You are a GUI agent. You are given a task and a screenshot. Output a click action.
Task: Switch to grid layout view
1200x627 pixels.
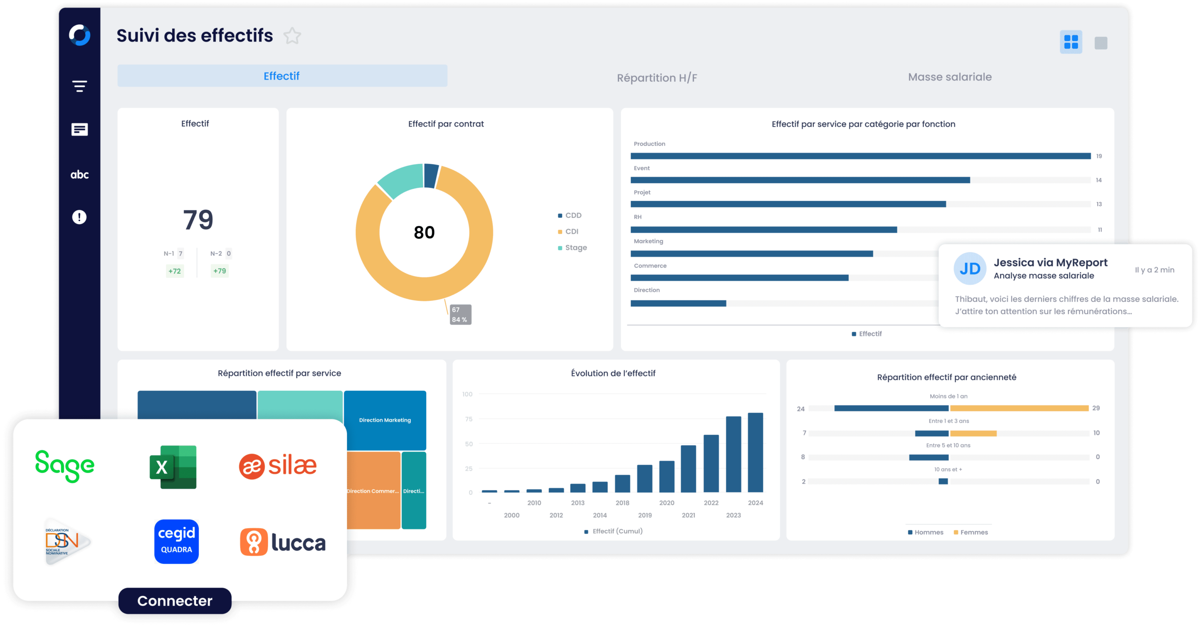pos(1071,42)
